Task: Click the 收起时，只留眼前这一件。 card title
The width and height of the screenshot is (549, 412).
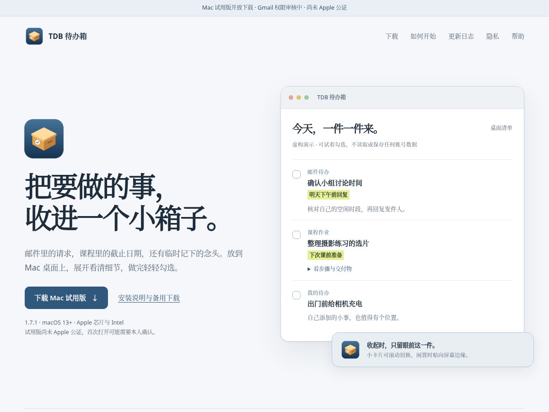Action: coord(403,345)
